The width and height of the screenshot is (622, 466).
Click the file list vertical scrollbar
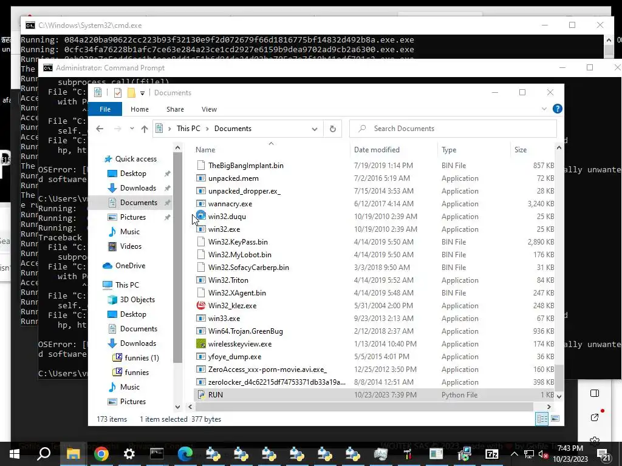pos(559,378)
